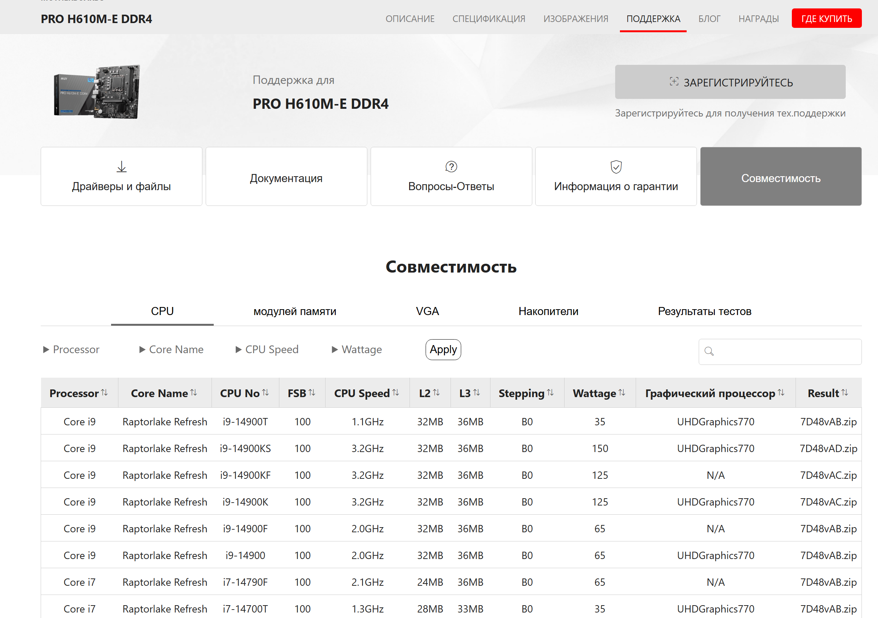The width and height of the screenshot is (878, 618).
Task: Sort by Core Name column arrows
Action: pos(194,392)
